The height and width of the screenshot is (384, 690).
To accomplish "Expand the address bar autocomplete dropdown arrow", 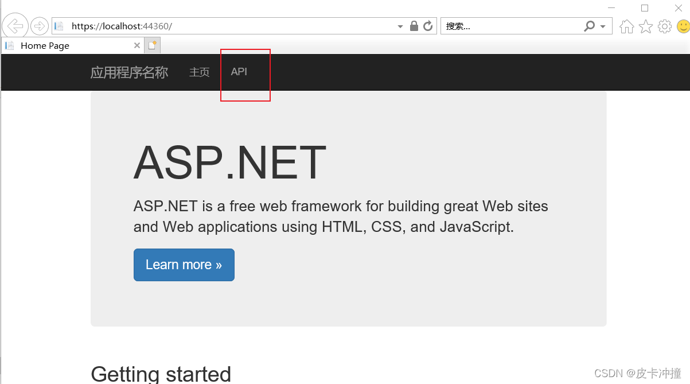I will (x=400, y=26).
